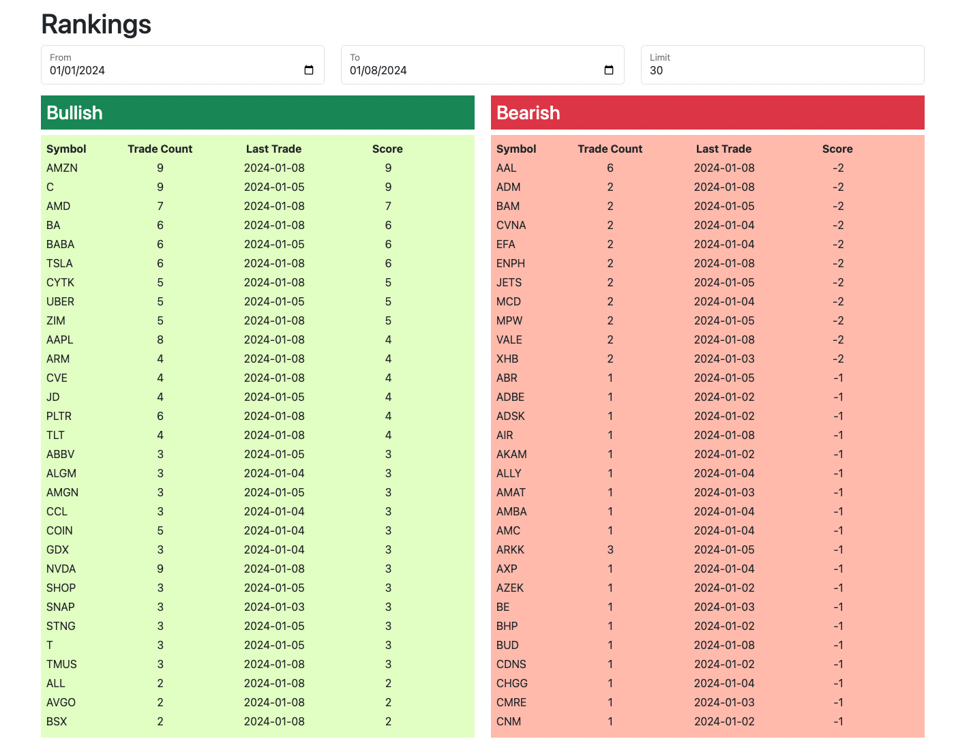Select the ADBE symbol
This screenshot has width=971, height=754.
(511, 397)
